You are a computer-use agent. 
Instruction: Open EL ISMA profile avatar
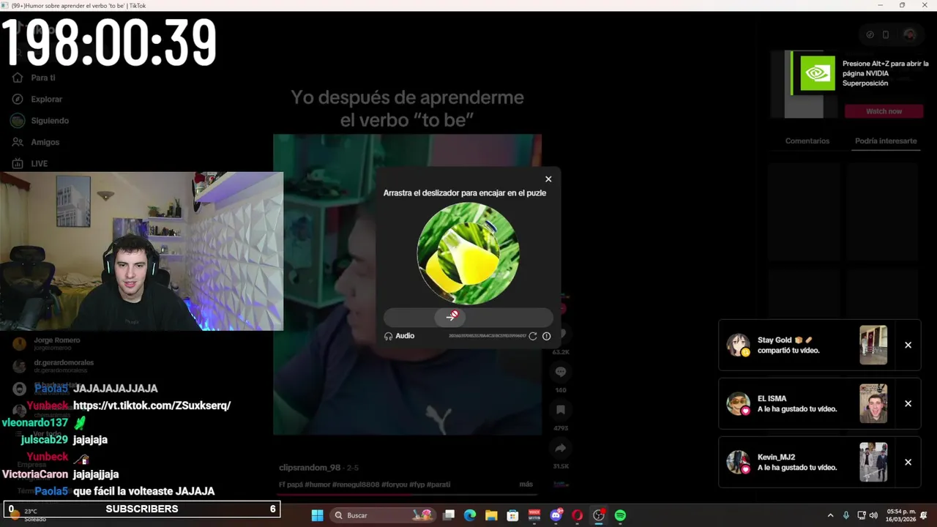click(x=738, y=403)
